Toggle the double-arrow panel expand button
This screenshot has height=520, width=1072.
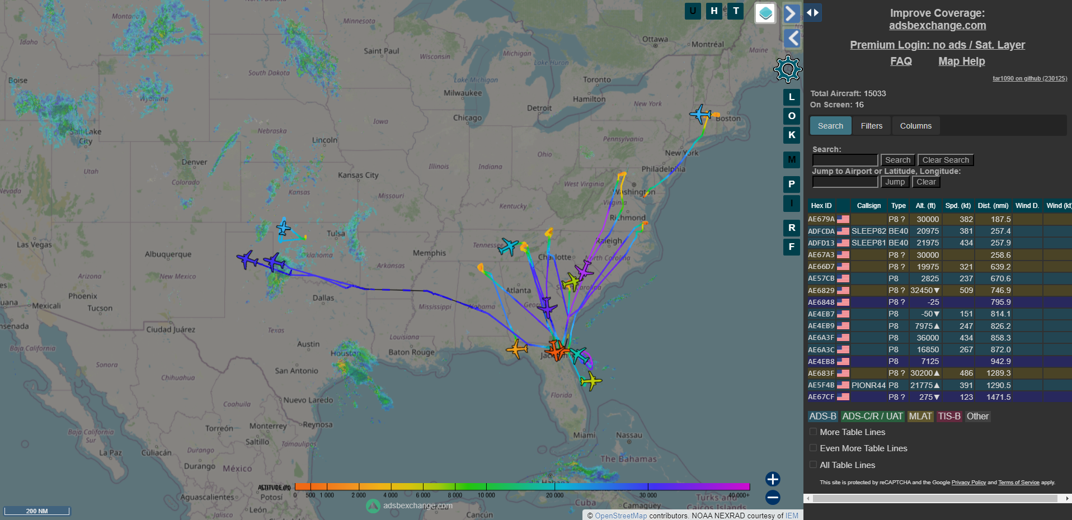(x=812, y=12)
